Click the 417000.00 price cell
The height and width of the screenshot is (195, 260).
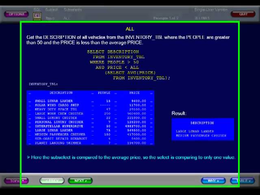coord(137,134)
